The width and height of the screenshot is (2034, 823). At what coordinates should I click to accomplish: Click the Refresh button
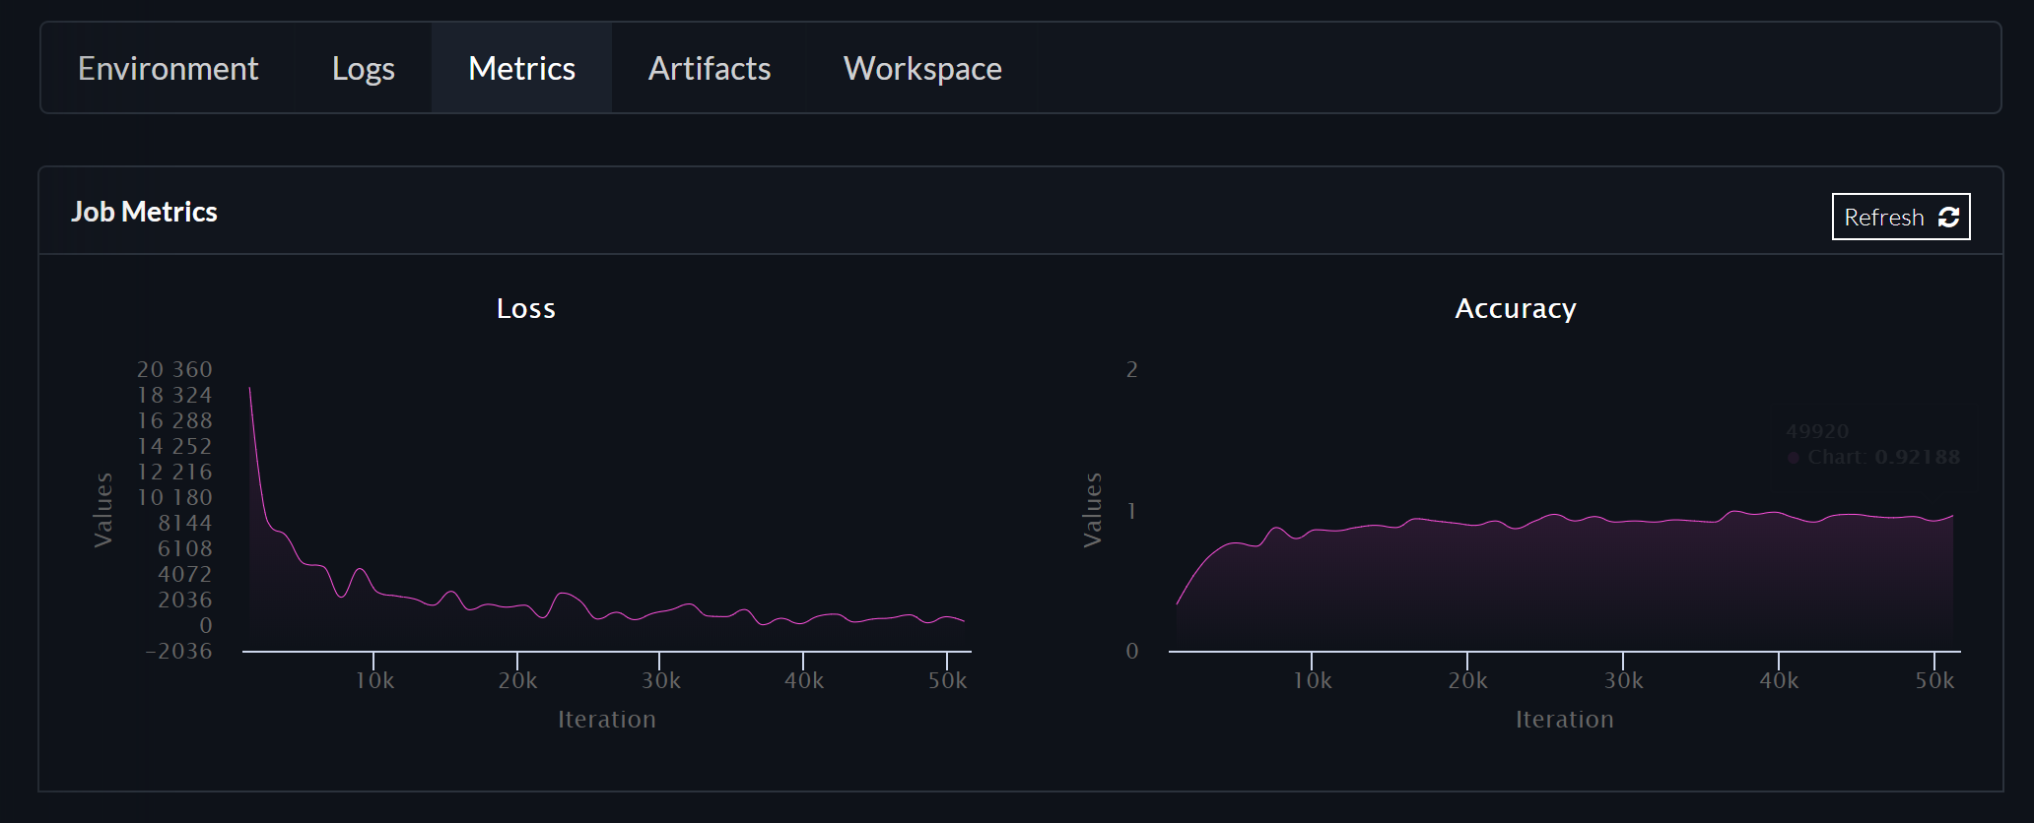1901,217
